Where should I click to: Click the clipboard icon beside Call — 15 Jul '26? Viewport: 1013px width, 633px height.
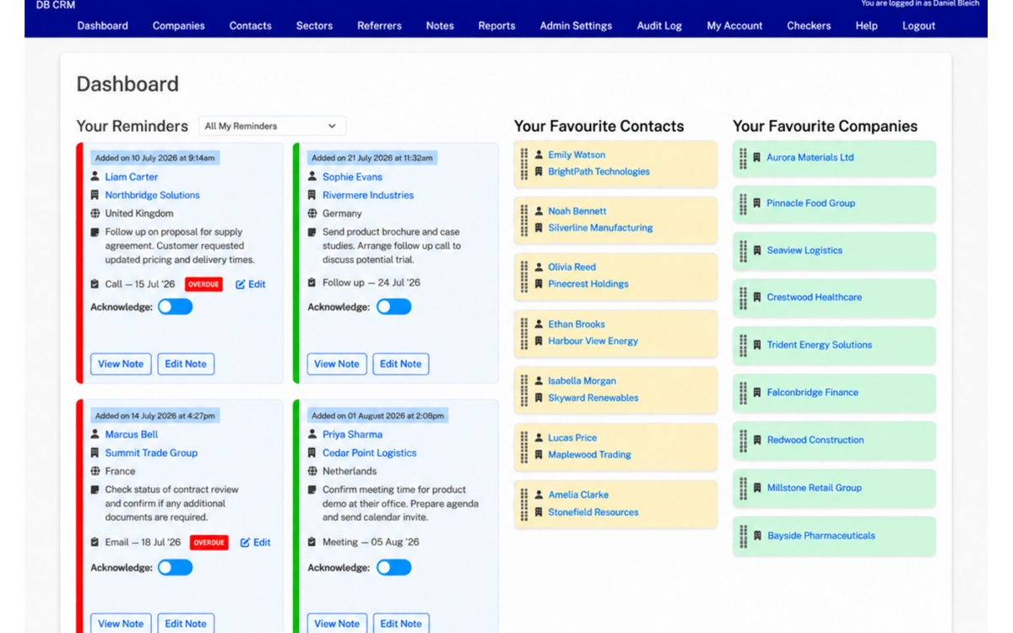click(95, 284)
